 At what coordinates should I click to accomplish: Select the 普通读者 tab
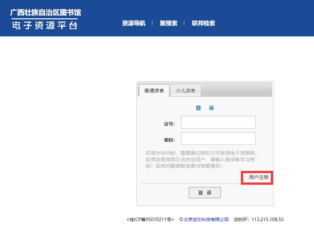(x=154, y=91)
